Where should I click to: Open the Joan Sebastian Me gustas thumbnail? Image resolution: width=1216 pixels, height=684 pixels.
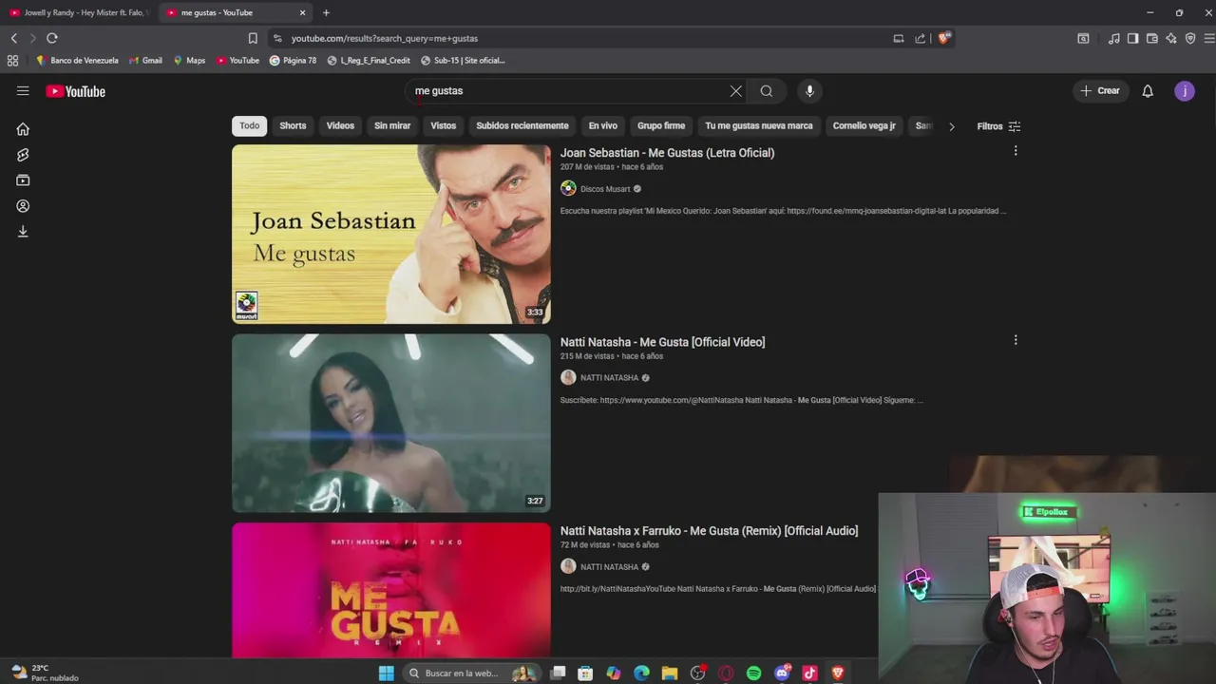pos(391,234)
